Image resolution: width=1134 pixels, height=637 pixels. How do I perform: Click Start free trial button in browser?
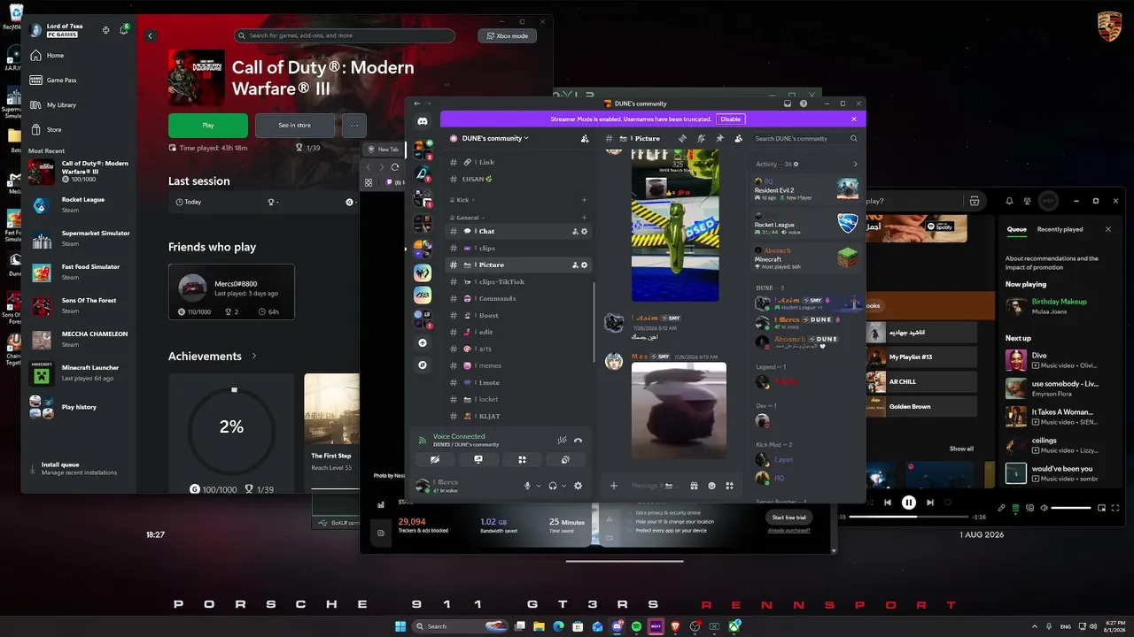click(x=788, y=518)
